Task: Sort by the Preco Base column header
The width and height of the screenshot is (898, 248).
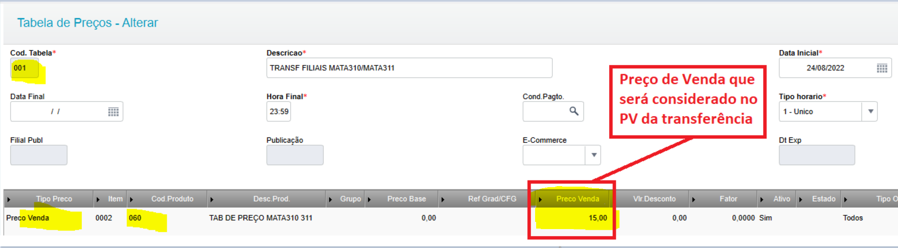Action: [402, 199]
